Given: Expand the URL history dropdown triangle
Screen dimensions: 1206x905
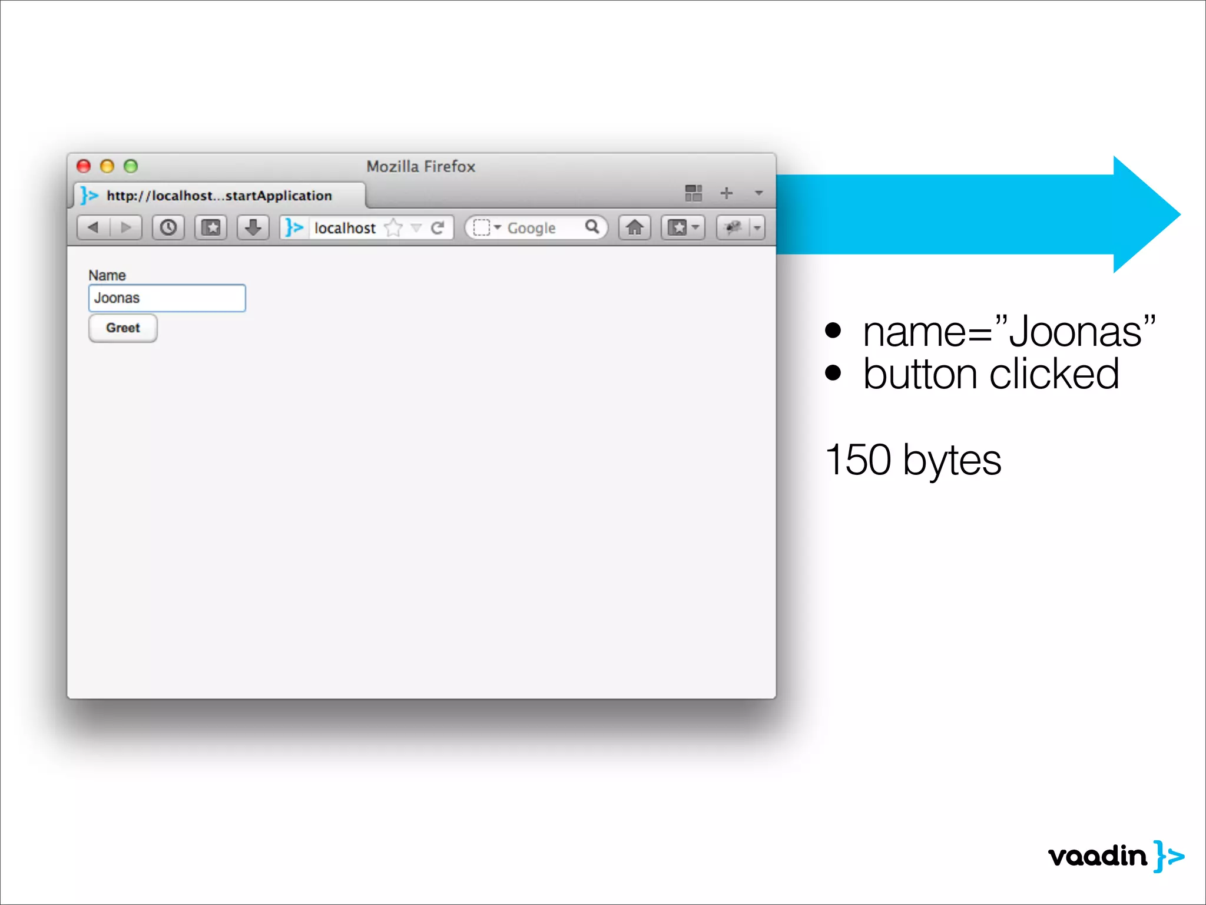Looking at the screenshot, I should (x=416, y=227).
